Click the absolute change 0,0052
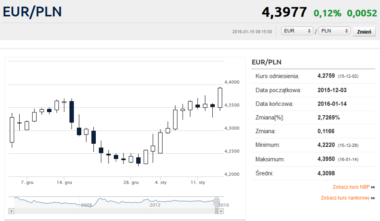 click(x=362, y=13)
